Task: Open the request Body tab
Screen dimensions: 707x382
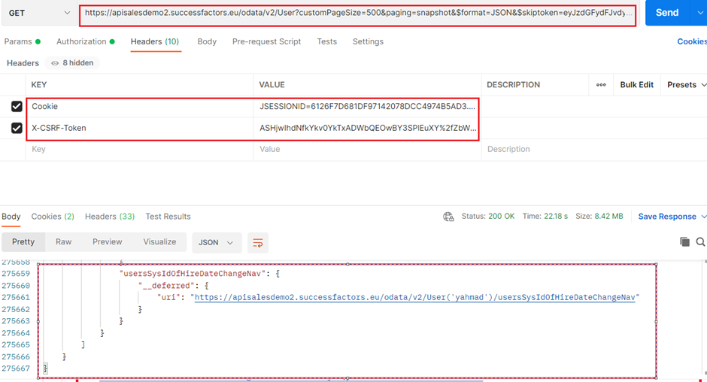Action: tap(207, 41)
